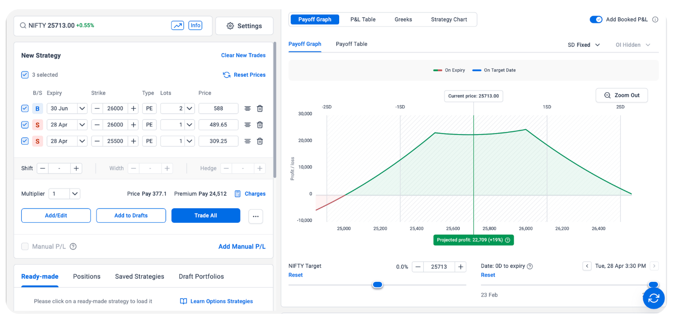The height and width of the screenshot is (320, 673).
Task: Open expiry dropdown for 30 Jun trade
Action: 82,108
